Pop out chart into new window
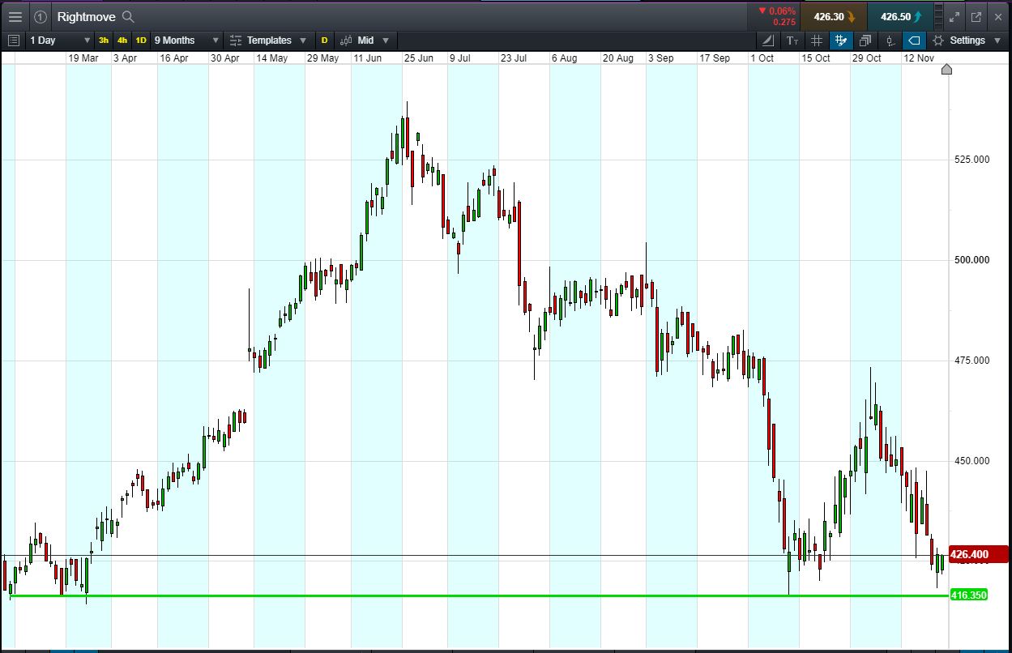 976,16
